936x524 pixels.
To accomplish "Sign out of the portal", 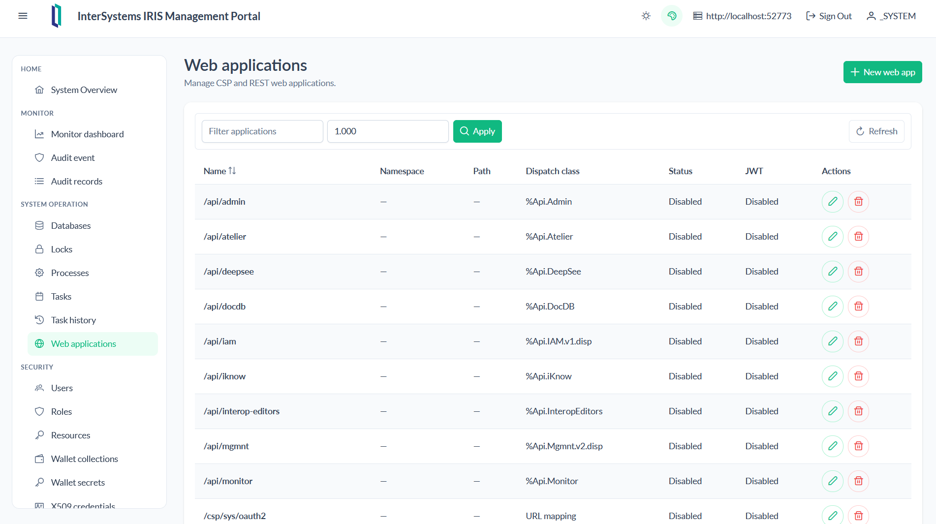I will coord(829,16).
